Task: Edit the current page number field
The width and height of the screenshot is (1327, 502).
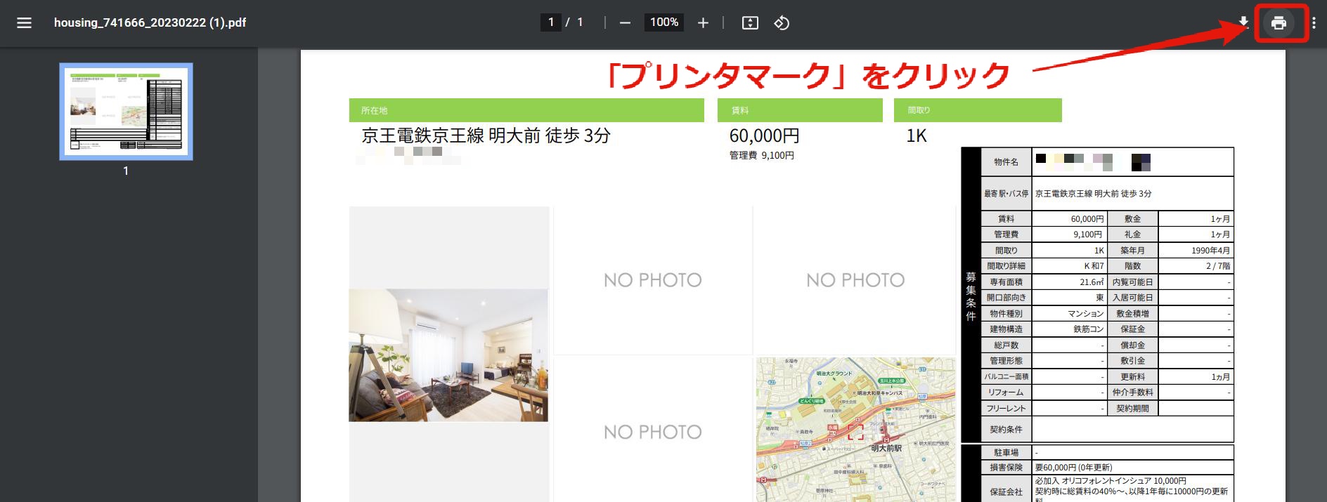Action: coord(551,22)
